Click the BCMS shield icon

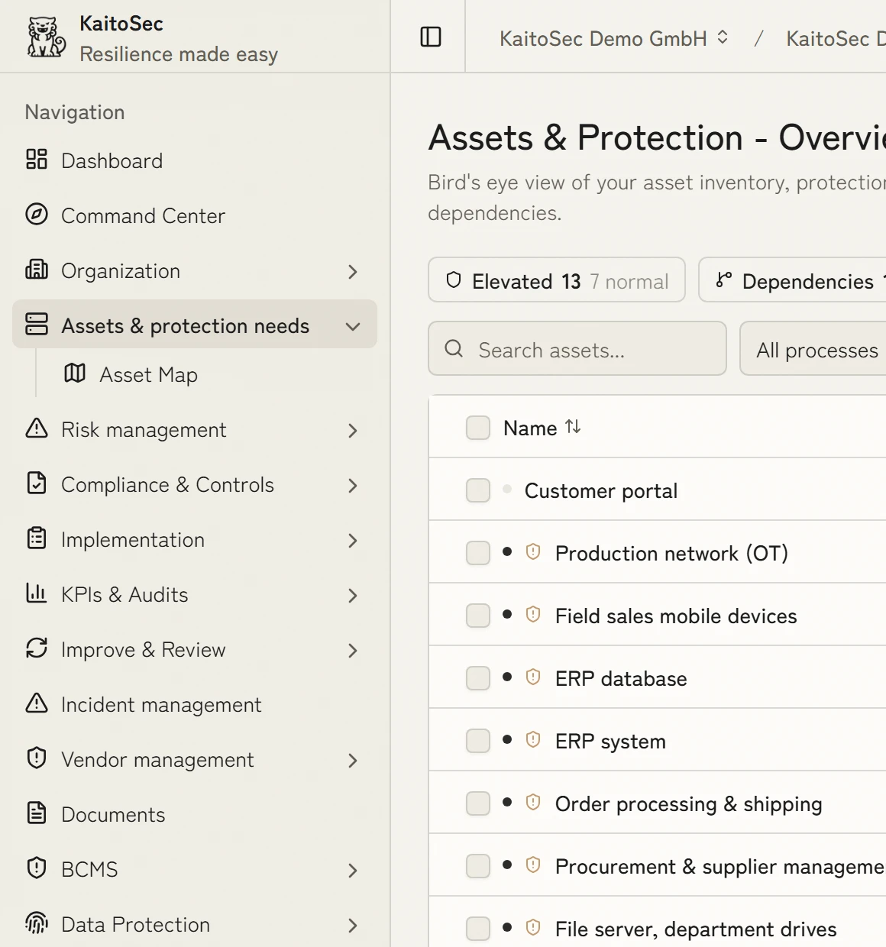(x=37, y=868)
